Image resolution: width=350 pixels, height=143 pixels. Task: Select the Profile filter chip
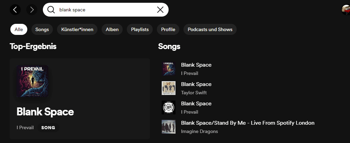point(168,29)
